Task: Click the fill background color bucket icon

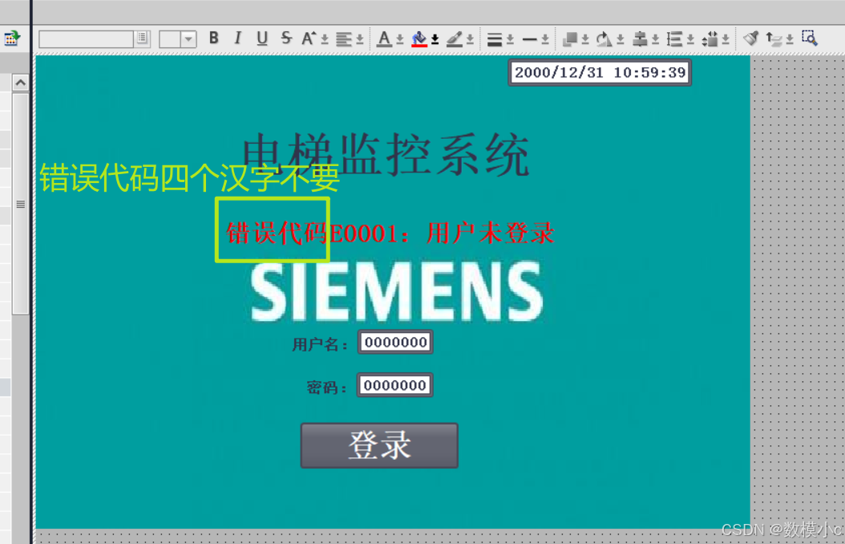Action: click(419, 39)
